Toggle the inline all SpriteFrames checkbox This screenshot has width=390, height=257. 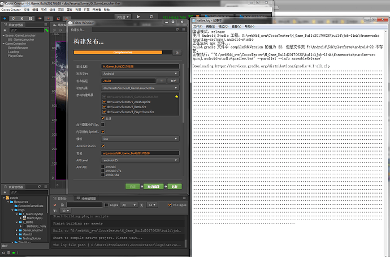click(103, 131)
